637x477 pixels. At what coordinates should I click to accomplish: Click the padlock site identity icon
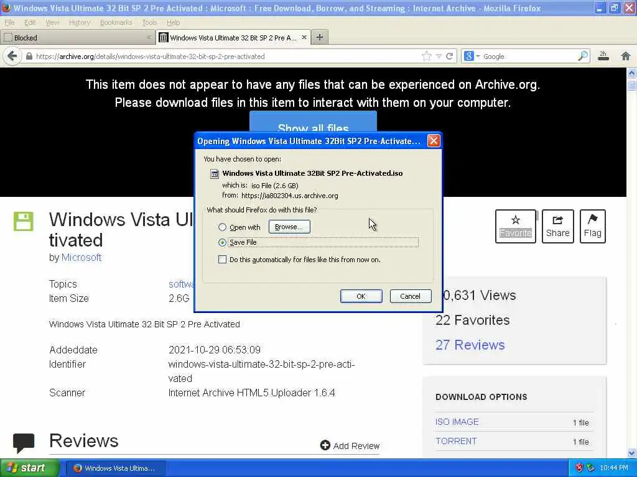coord(29,57)
